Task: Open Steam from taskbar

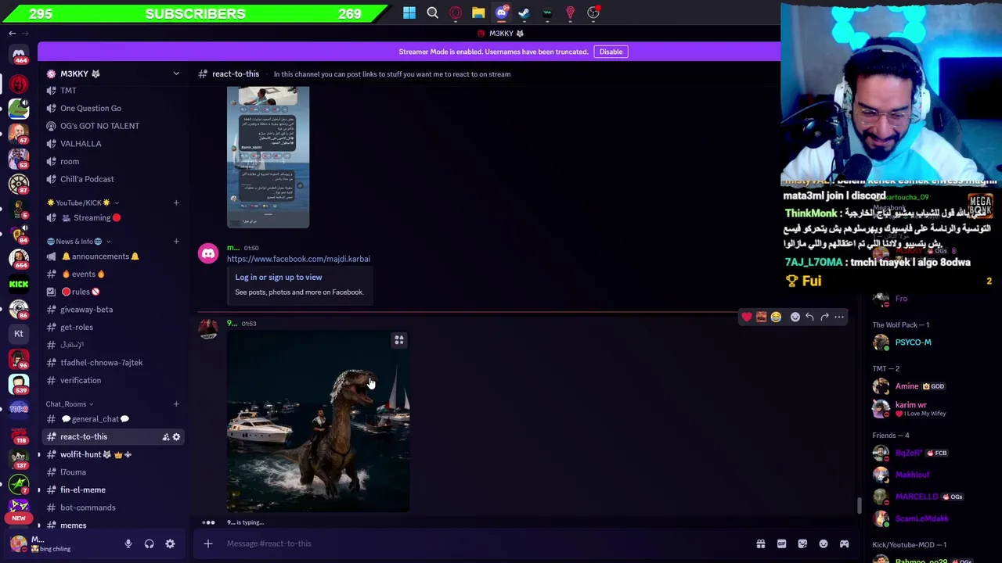Action: tap(524, 13)
